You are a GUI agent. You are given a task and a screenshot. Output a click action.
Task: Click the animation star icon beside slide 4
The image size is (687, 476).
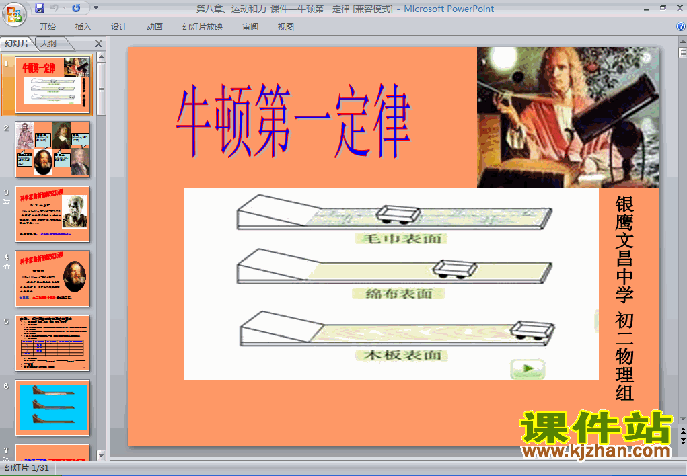coord(6,266)
